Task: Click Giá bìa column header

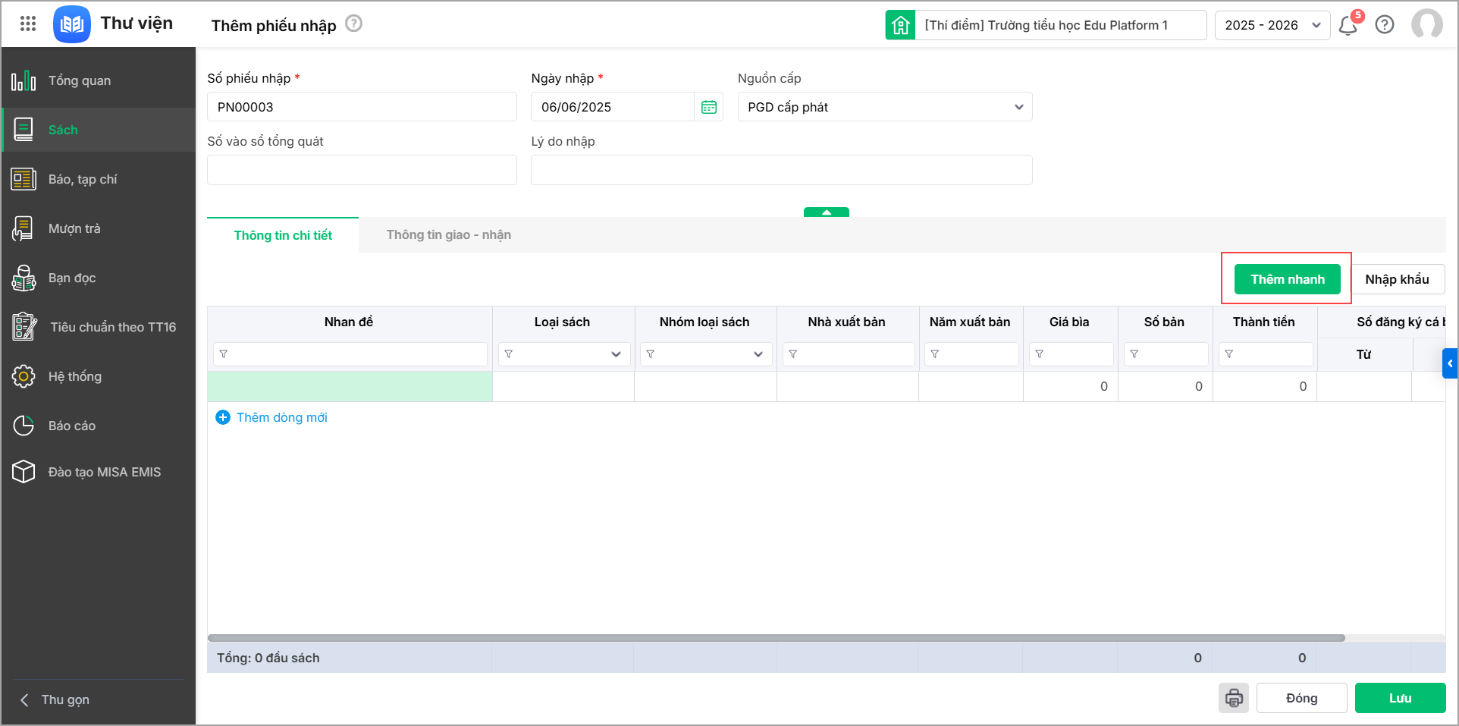Action: pos(1069,322)
